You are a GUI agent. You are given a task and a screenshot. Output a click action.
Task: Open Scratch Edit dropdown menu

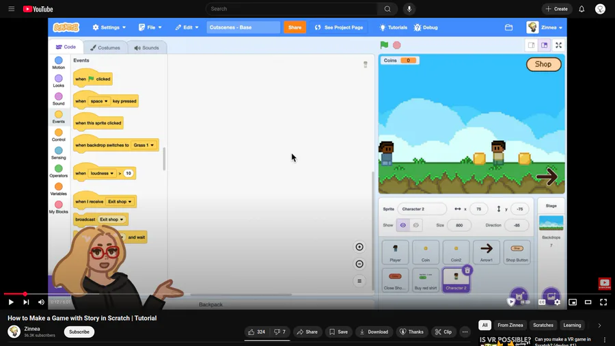pos(187,27)
